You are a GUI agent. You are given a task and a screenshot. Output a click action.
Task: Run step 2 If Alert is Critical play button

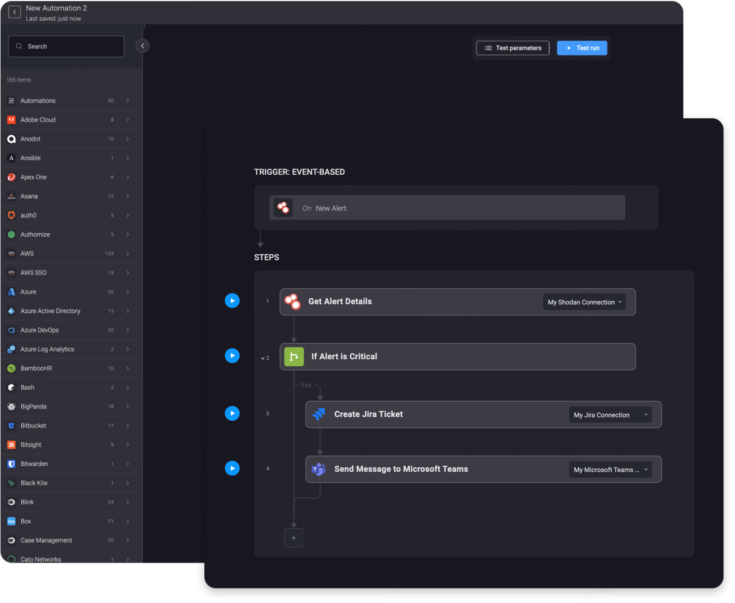pyautogui.click(x=232, y=356)
